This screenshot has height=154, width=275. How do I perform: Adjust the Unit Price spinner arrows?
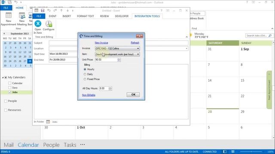pyautogui.click(x=119, y=60)
